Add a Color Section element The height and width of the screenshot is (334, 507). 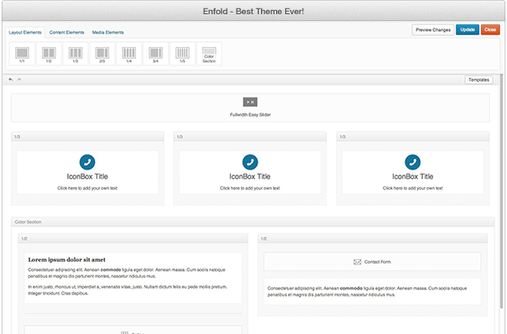click(209, 54)
